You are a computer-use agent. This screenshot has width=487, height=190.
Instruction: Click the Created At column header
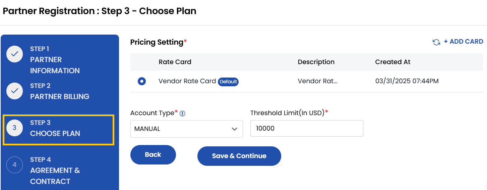coord(392,62)
